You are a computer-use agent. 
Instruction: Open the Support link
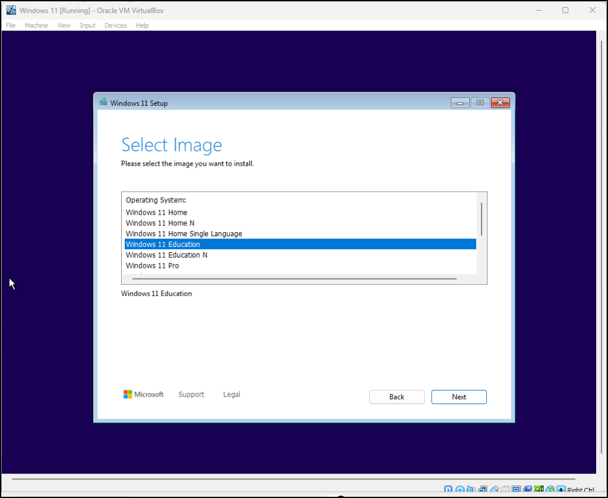click(191, 394)
